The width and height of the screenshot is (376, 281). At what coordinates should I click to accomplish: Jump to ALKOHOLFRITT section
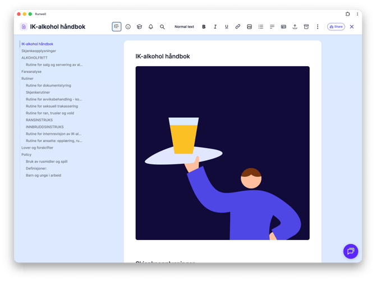point(34,58)
